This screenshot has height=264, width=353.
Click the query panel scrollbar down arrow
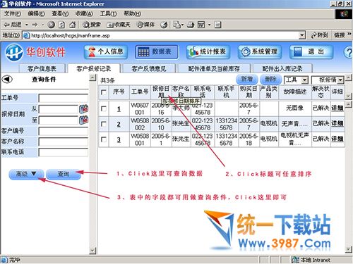[93, 251]
